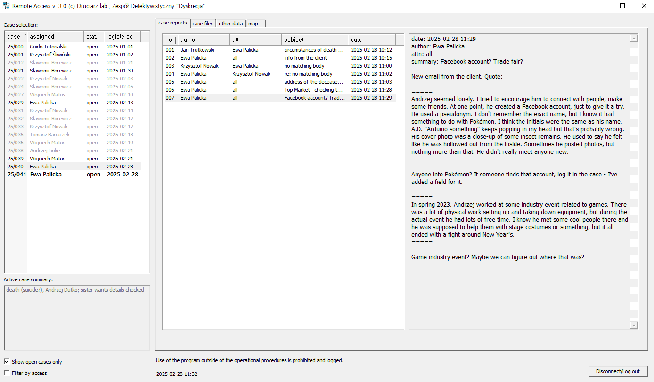
Task: Open report 003 'no matching body'
Action: (279, 66)
